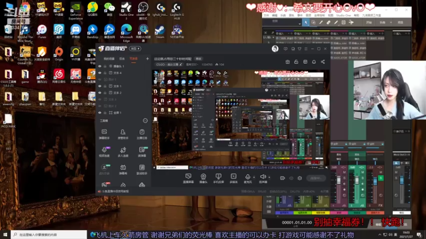426x239 pixels.
Task: Open the GeForce Experience desktop icon
Action: pyautogui.click(x=76, y=11)
